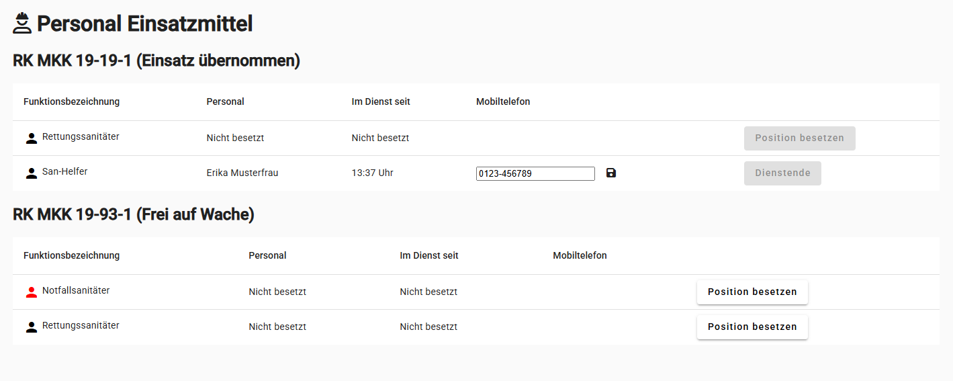
Task: Click the RK MKK 19-93-1 (Frei auf Wache) heading
Action: click(x=134, y=214)
